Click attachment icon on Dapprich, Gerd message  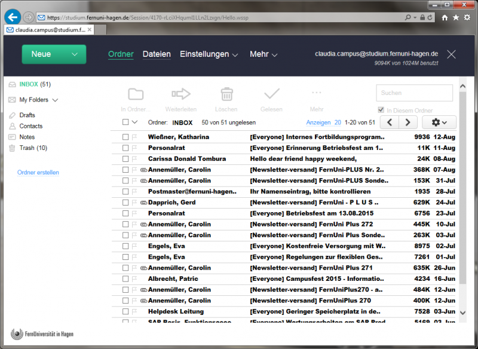(x=143, y=203)
